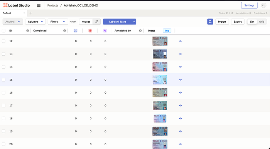The image size is (270, 149).
Task: Switch to the Default tab
Action: (7, 13)
